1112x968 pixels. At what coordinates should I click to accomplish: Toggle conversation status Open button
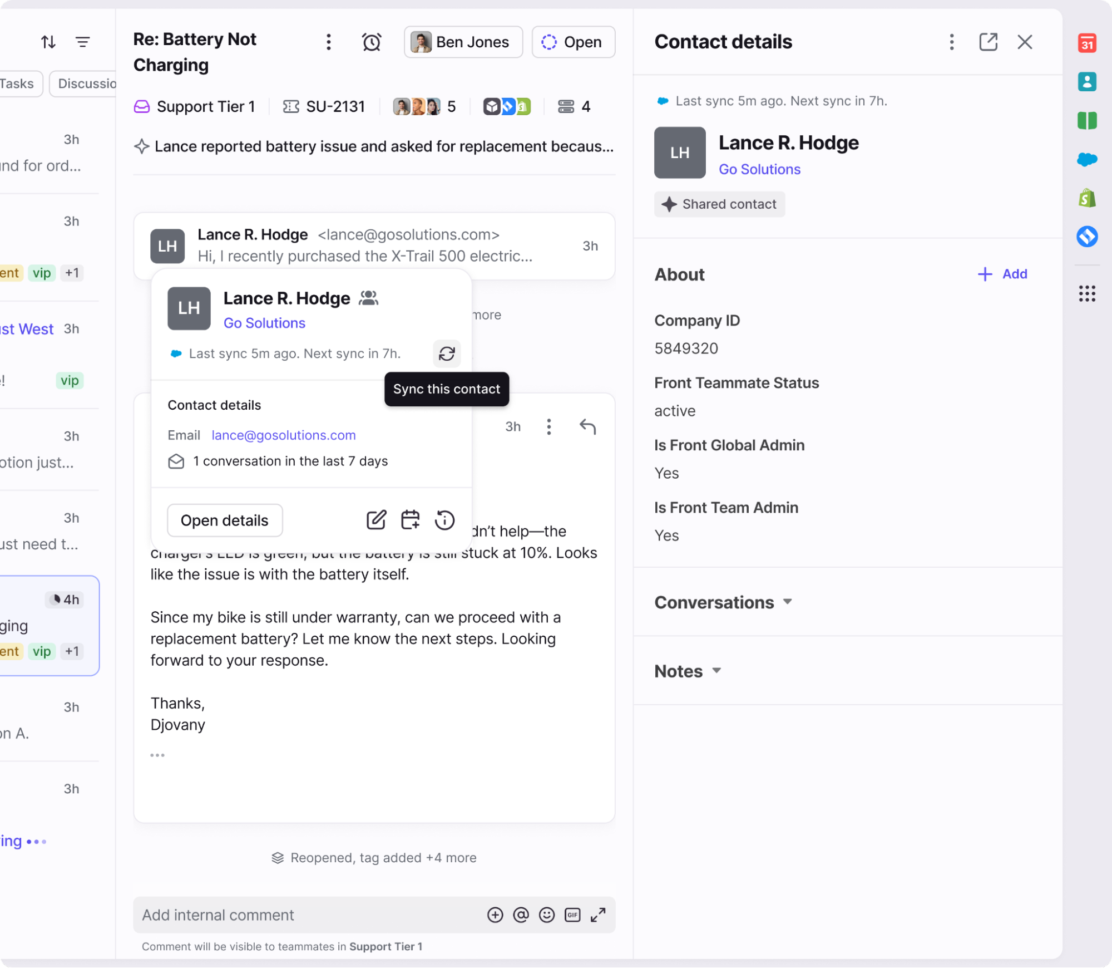[x=573, y=42]
